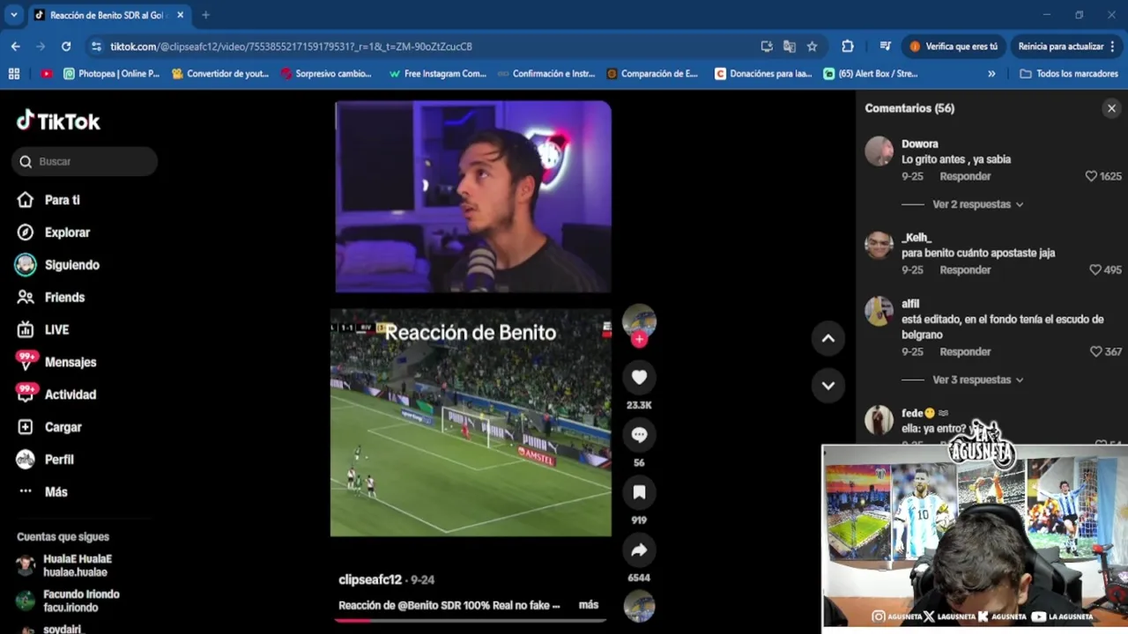
Task: Seek on the video progress bar
Action: pyautogui.click(x=471, y=620)
